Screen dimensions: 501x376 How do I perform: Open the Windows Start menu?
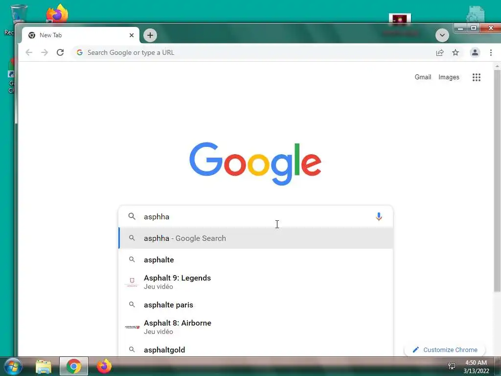[x=13, y=366]
